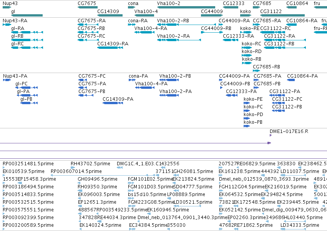Click EST label LD11037.5prime
This screenshot has width=327, height=231.
(x=300, y=171)
